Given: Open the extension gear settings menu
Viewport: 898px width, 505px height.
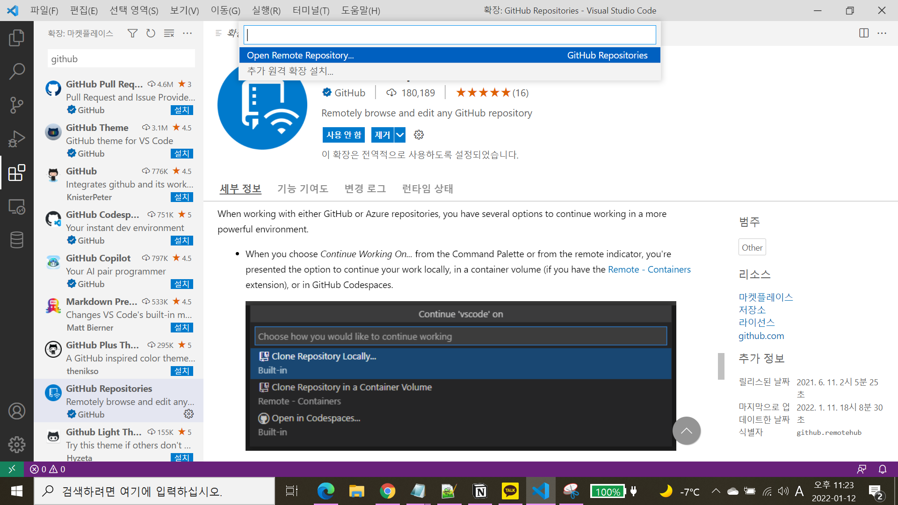Looking at the screenshot, I should [419, 135].
